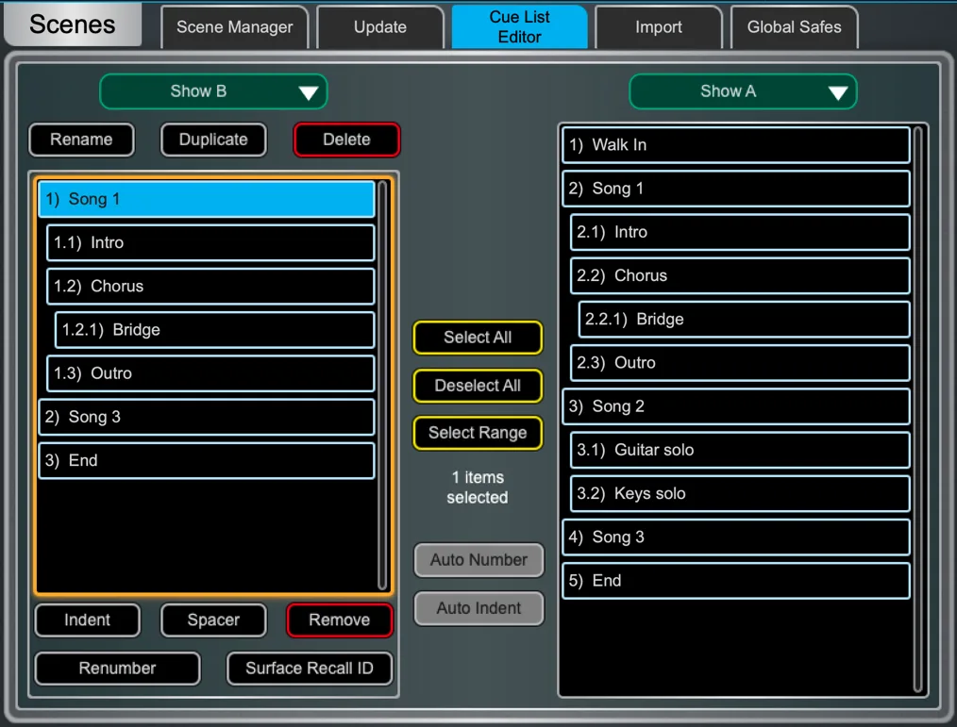Viewport: 957px width, 727px height.
Task: Click the Renumber button
Action: click(117, 669)
